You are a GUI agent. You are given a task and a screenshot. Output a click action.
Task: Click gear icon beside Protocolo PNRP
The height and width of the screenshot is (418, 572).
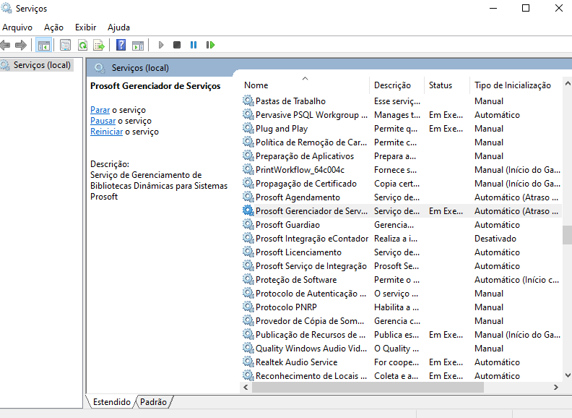[x=248, y=307]
